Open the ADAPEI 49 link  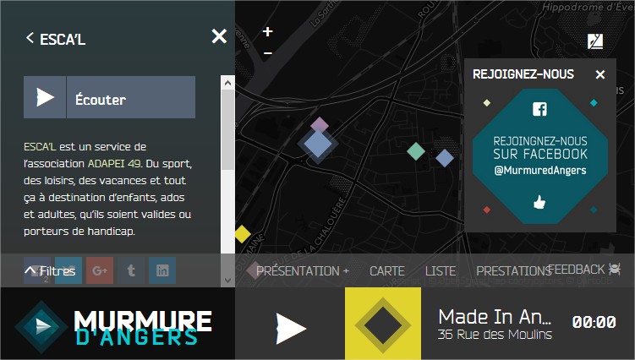pos(114,164)
